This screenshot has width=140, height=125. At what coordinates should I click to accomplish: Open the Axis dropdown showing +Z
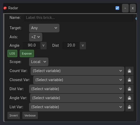click(36, 37)
